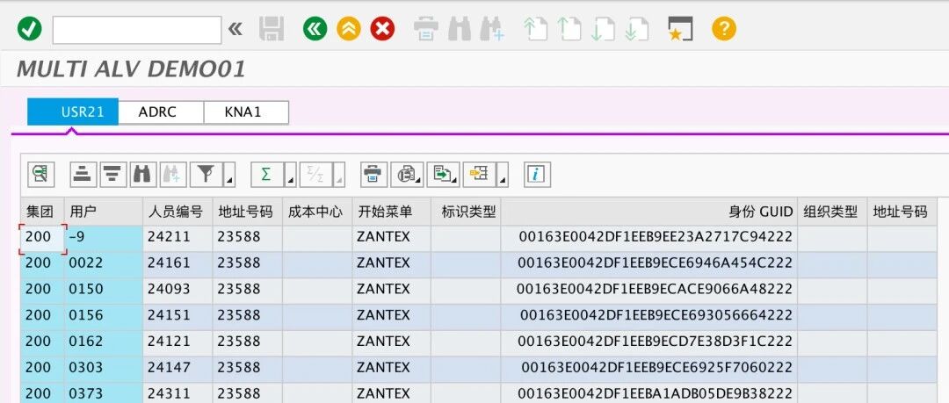Click the 开始菜单 column header
This screenshot has width=949, height=403.
[x=391, y=212]
